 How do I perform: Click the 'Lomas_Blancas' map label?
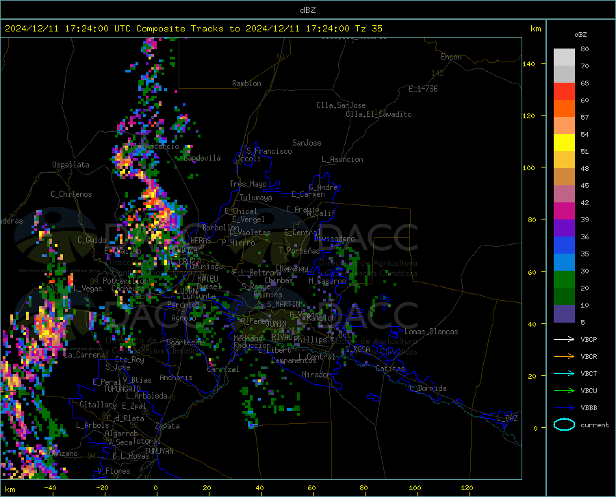[431, 332]
